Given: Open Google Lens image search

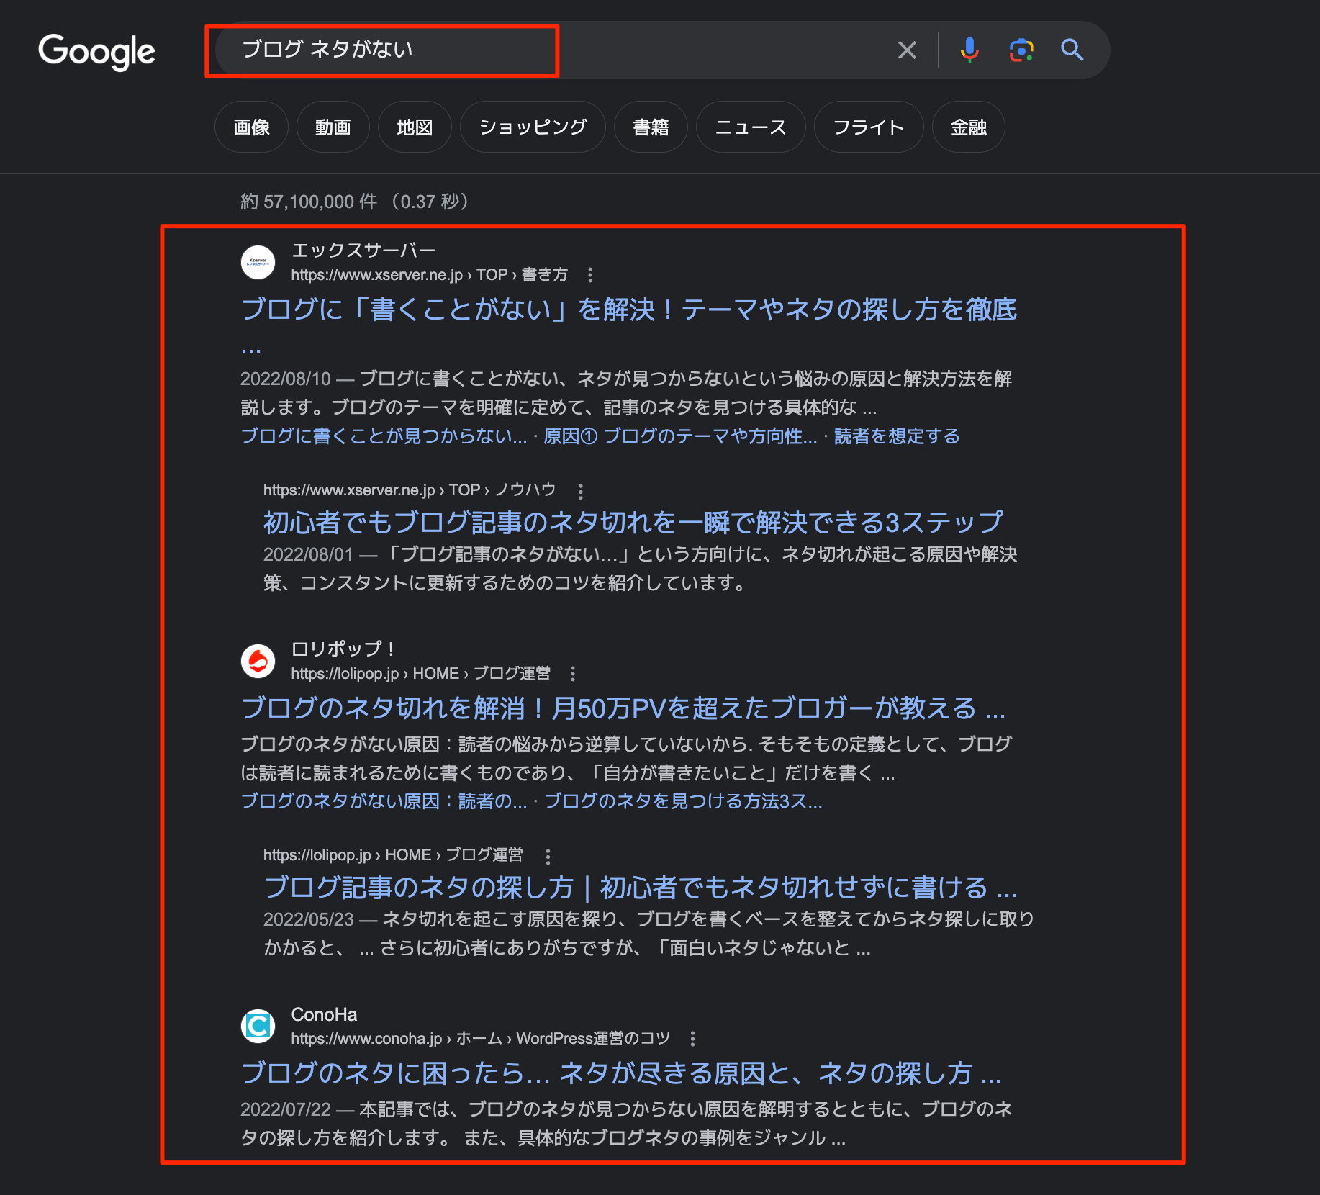Looking at the screenshot, I should tap(1021, 50).
